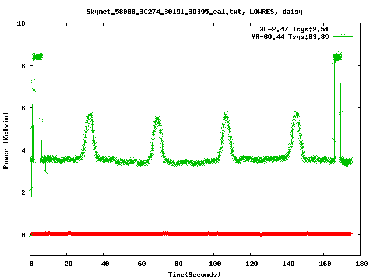Image resolution: width=373 pixels, height=280 pixels.
Task: Click the green peak near 32 seconds
Action: pyautogui.click(x=90, y=116)
